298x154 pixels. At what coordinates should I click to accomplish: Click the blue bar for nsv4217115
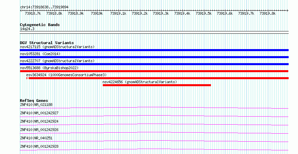point(154,50)
